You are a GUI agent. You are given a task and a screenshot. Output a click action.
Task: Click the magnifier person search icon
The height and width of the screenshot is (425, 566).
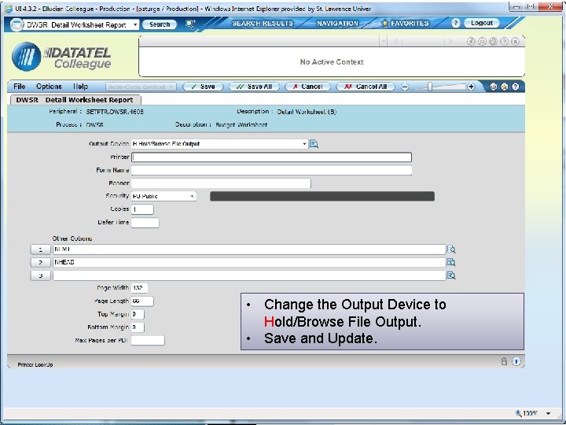pyautogui.click(x=190, y=24)
